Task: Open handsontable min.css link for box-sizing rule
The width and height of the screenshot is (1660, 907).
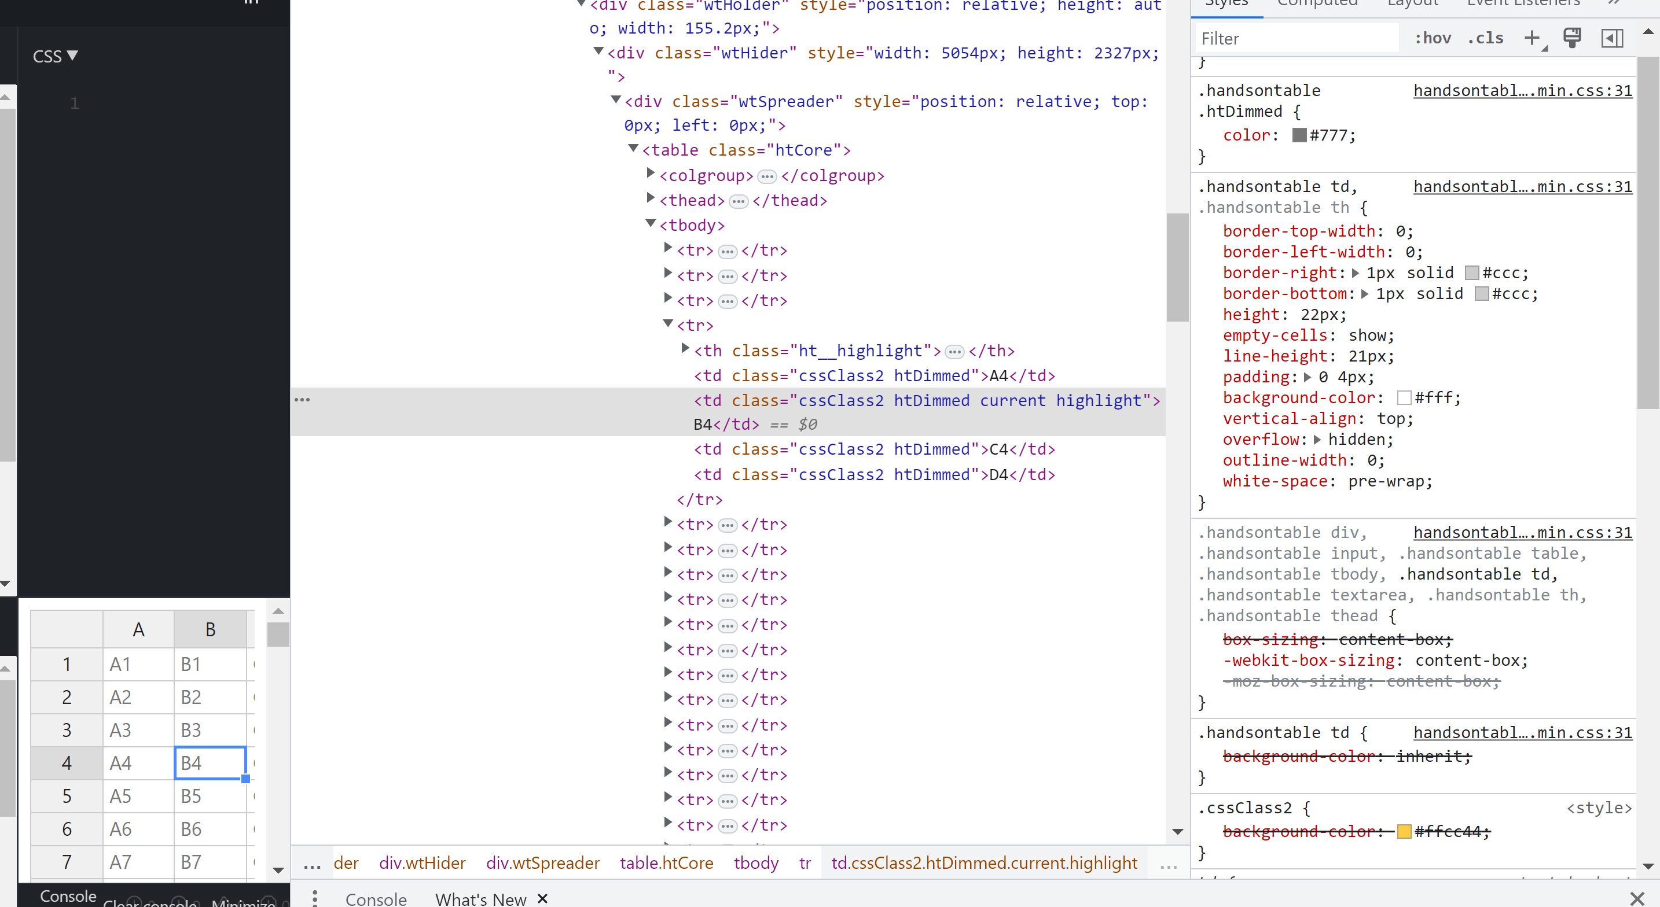Action: (1523, 533)
